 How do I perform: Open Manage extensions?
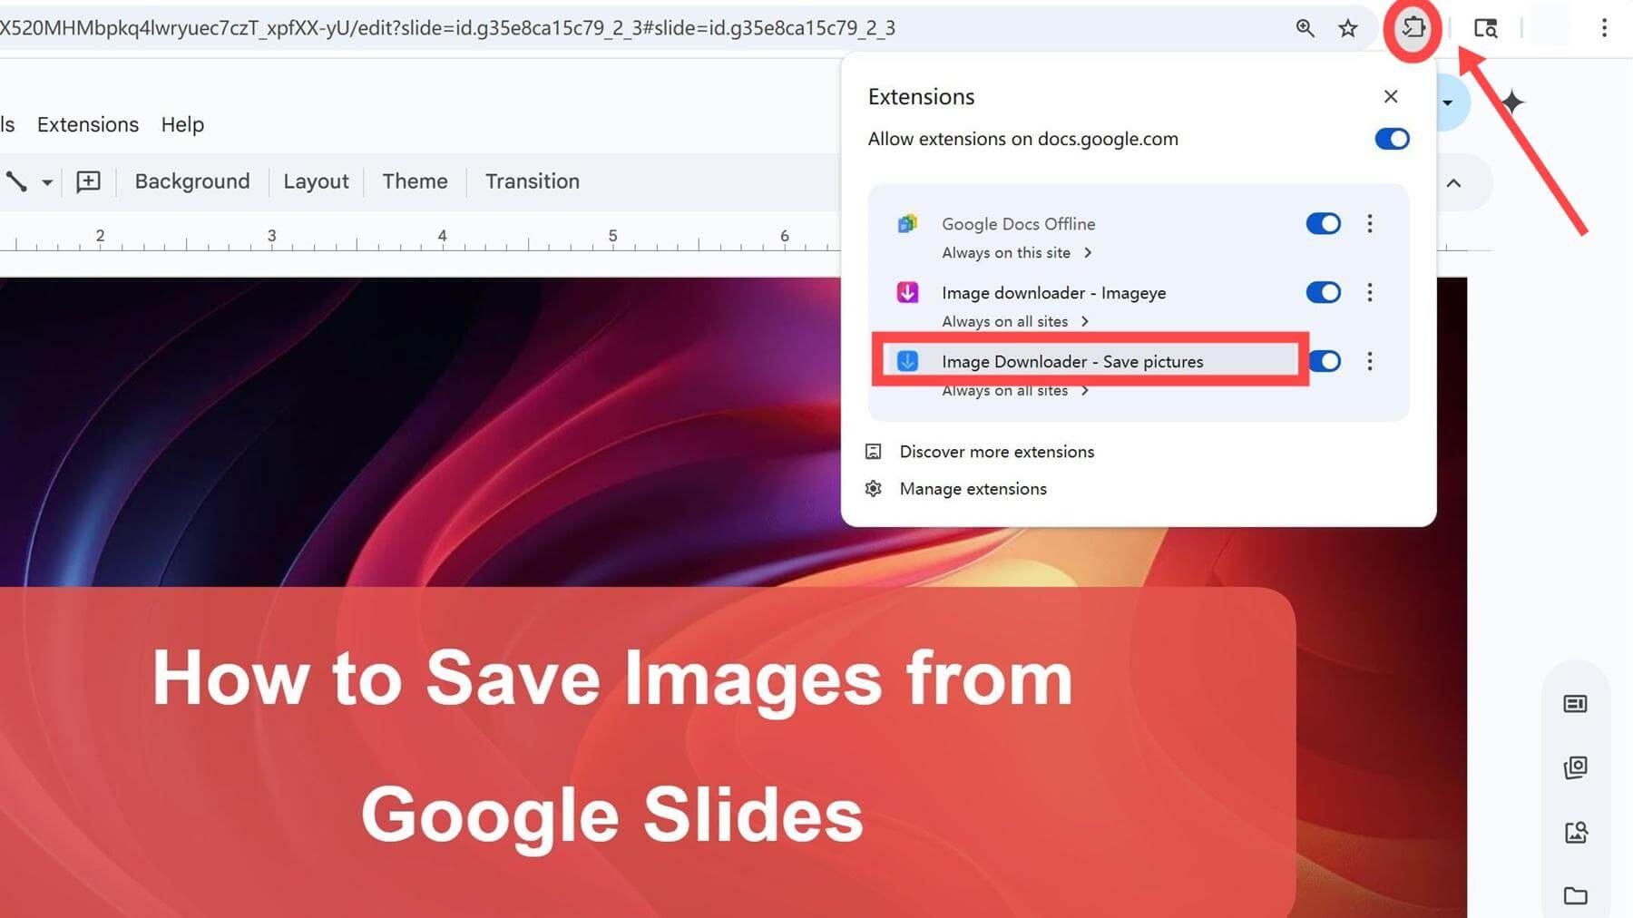tap(973, 489)
